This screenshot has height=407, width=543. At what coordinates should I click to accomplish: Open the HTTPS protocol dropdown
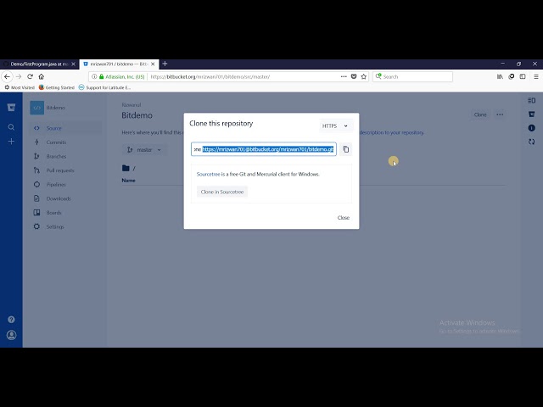click(335, 126)
